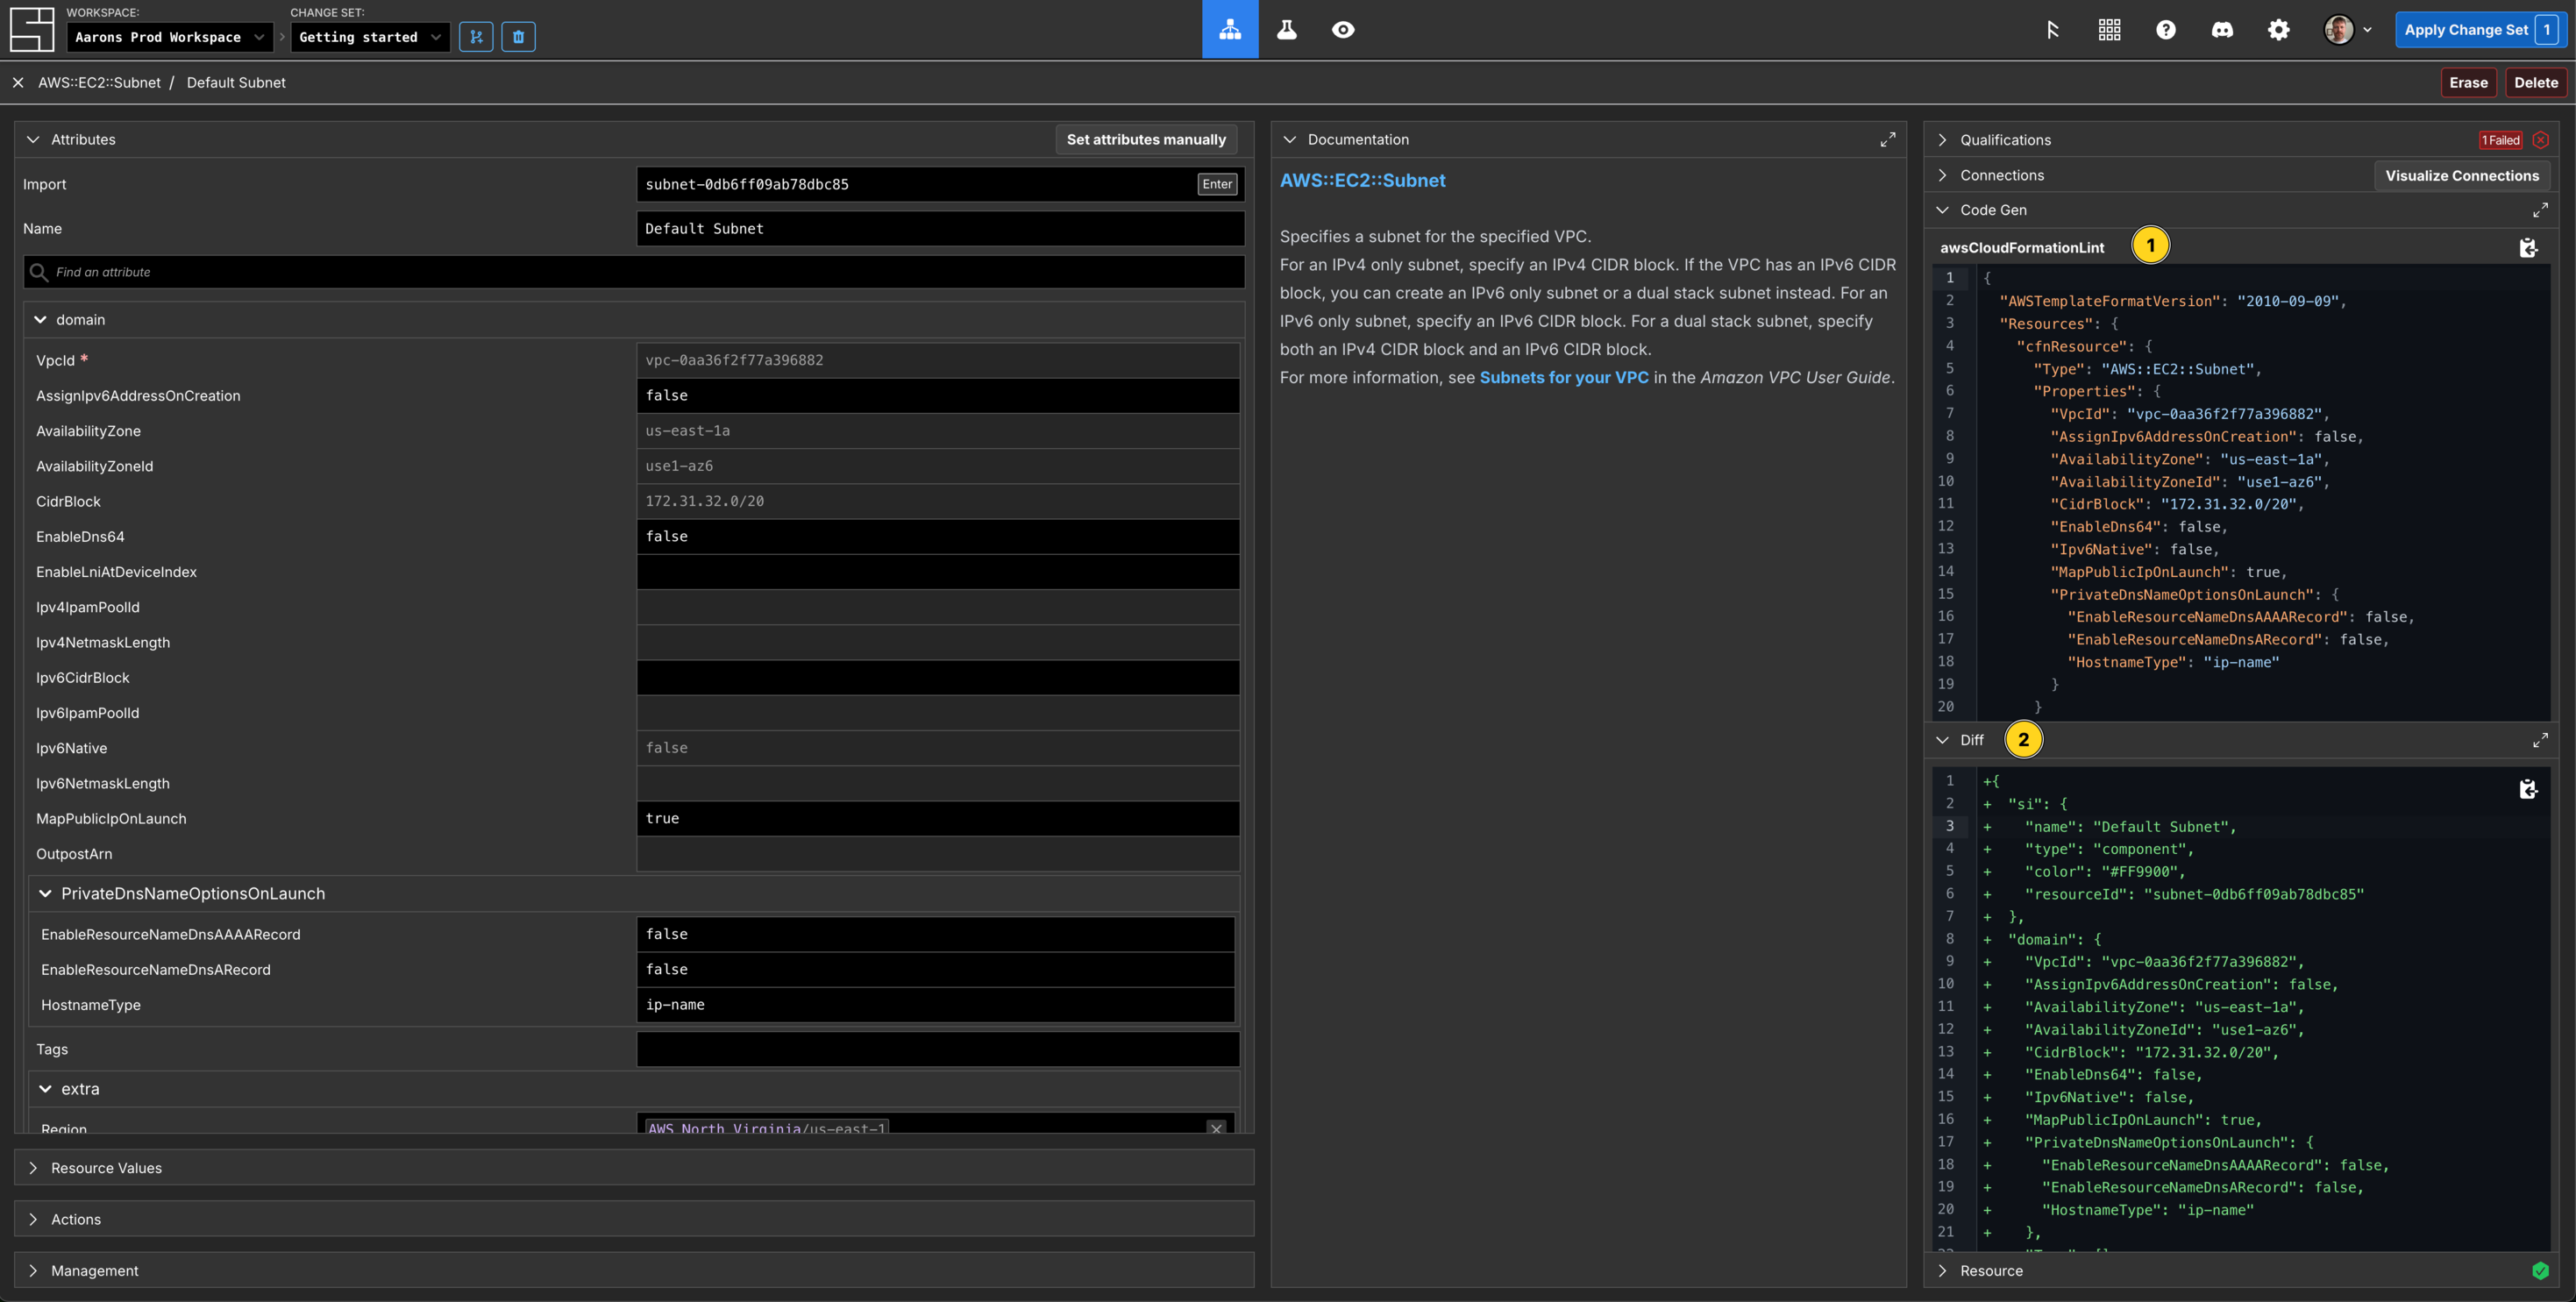Clear the Region value with X
This screenshot has height=1302, width=2576.
(1216, 1128)
